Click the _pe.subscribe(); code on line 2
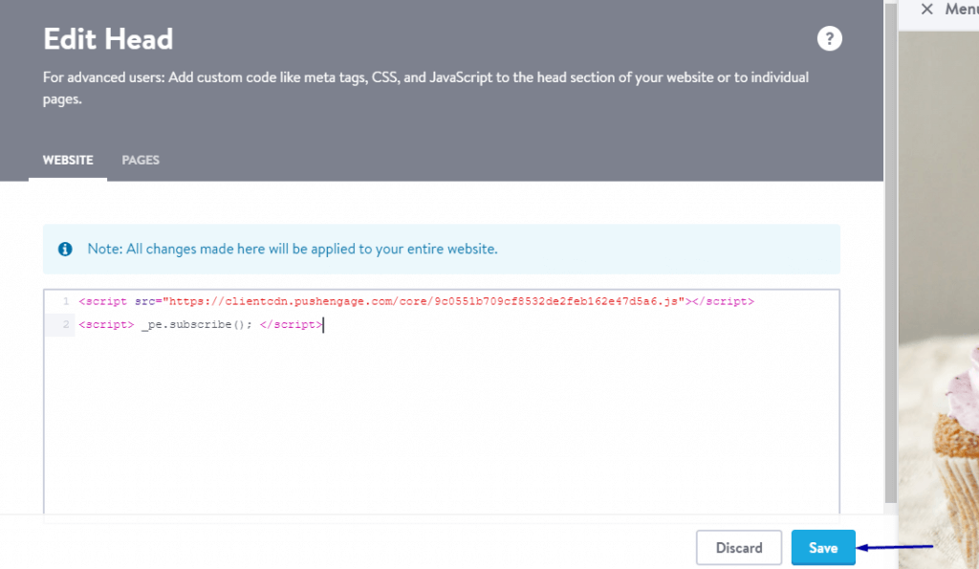The image size is (979, 569). coord(197,325)
